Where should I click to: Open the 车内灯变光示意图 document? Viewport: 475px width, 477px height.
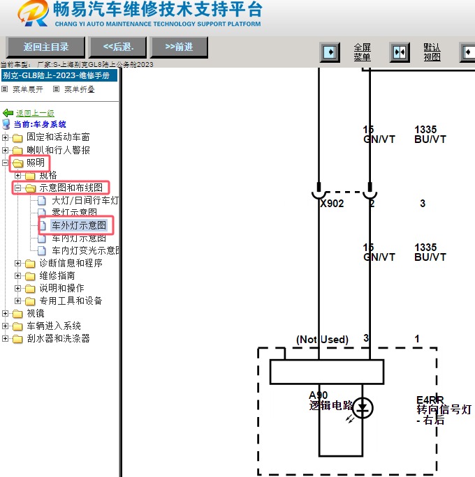pyautogui.click(x=85, y=250)
